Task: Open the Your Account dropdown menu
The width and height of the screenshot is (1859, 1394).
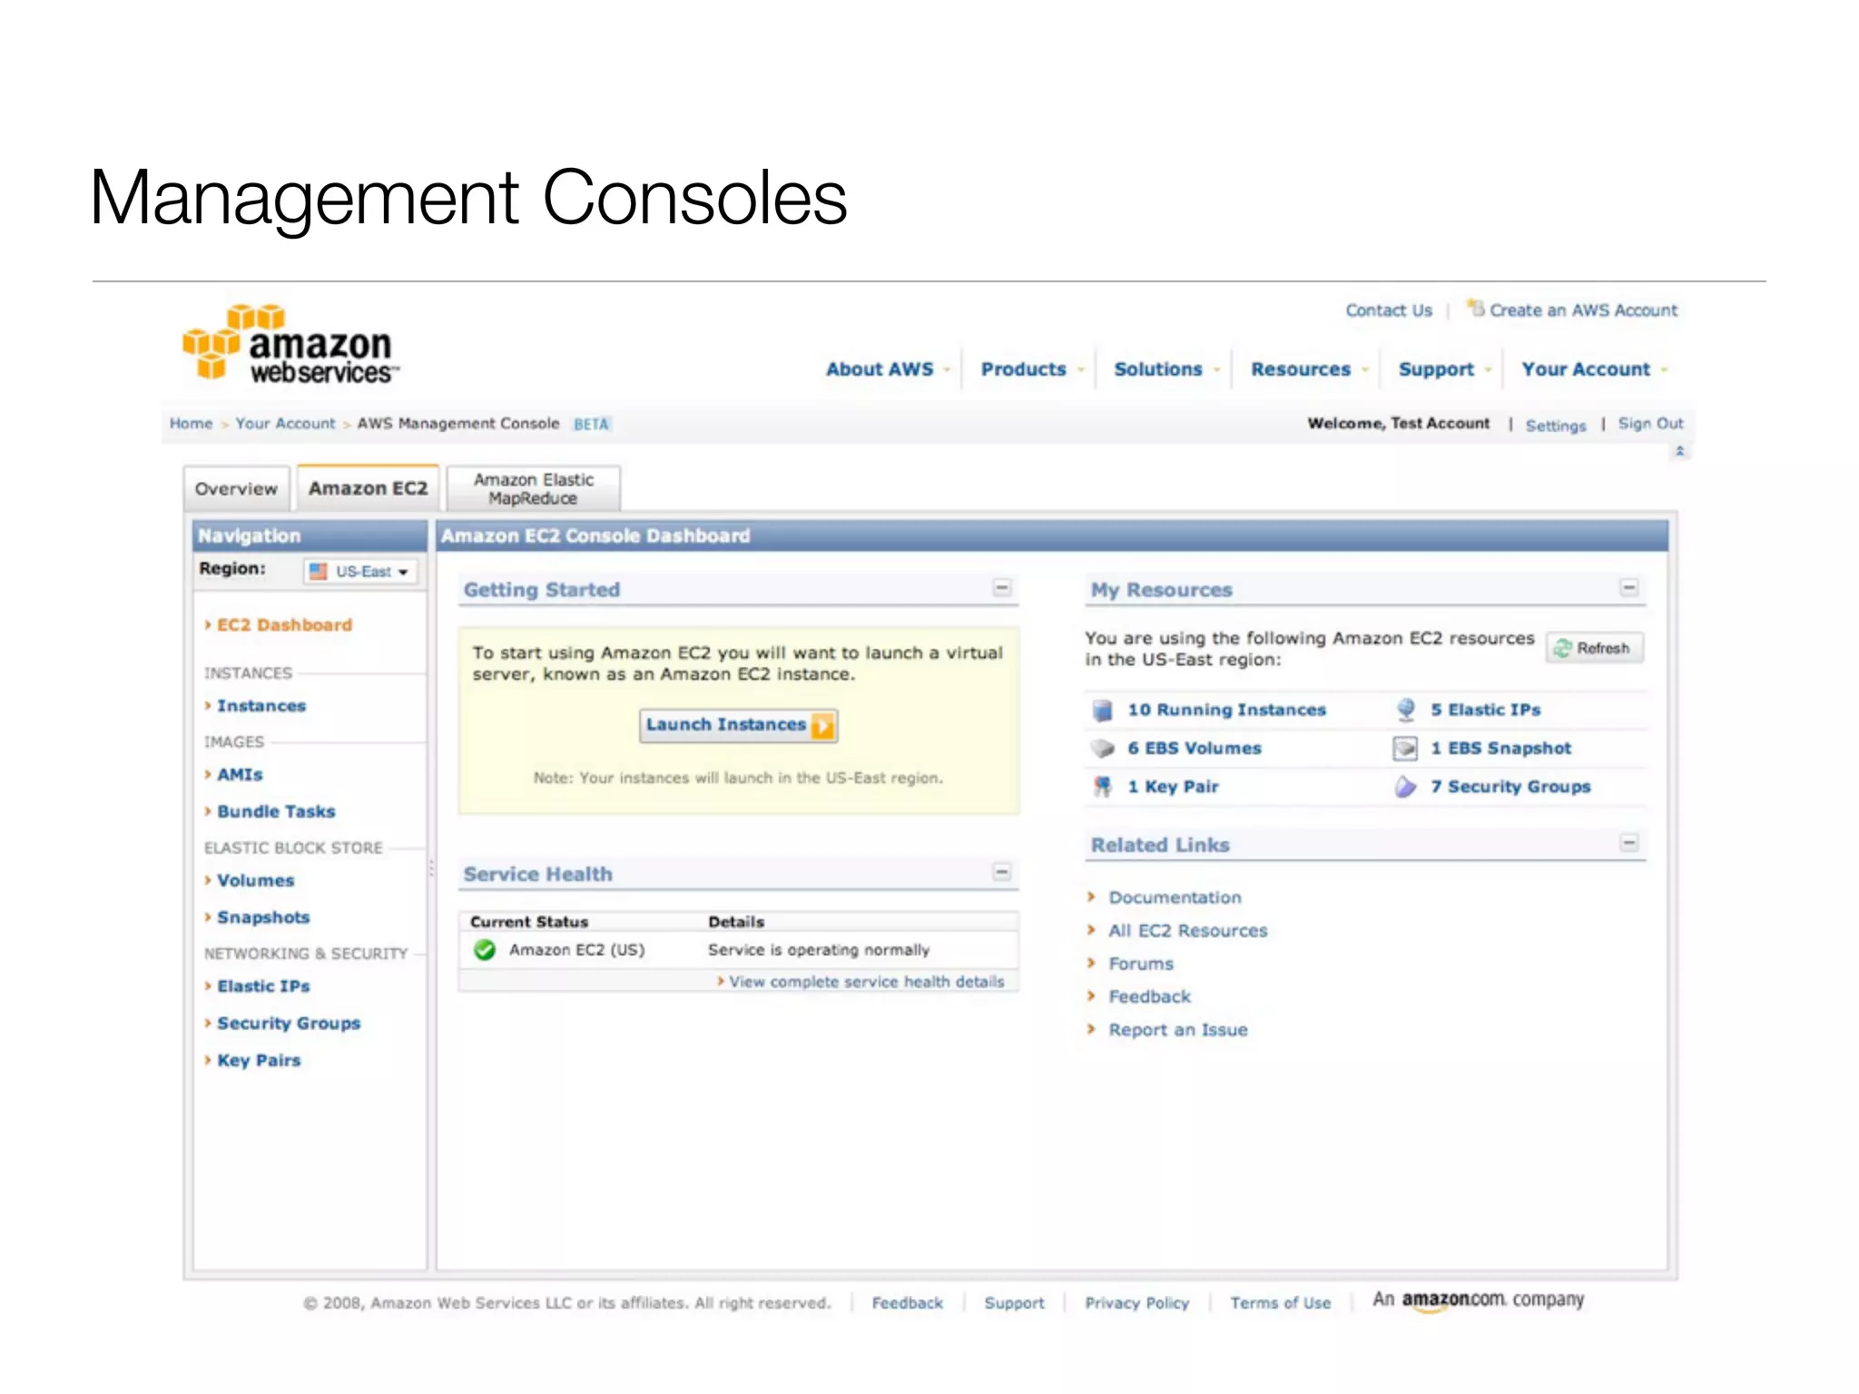Action: click(x=1594, y=369)
